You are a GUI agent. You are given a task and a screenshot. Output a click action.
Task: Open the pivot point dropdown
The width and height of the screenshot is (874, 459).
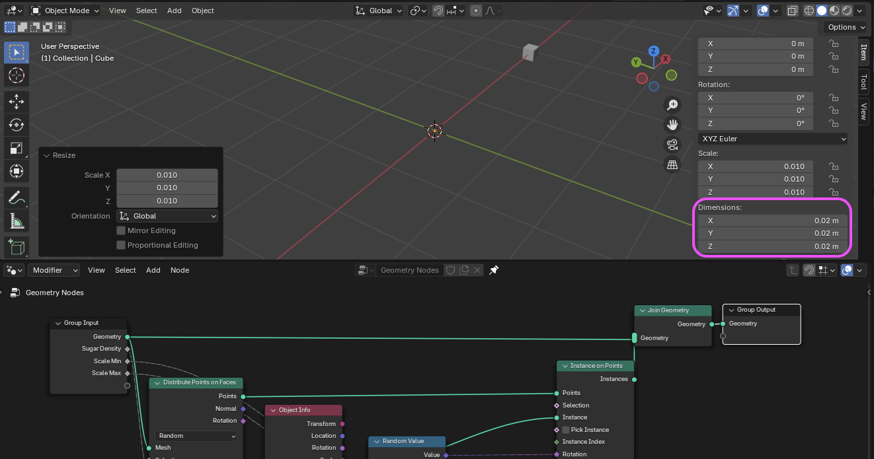point(418,11)
